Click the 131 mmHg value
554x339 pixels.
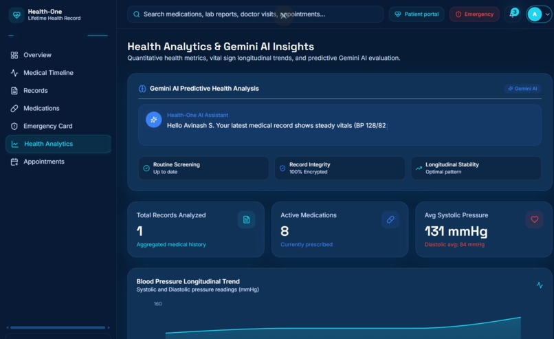pos(456,232)
